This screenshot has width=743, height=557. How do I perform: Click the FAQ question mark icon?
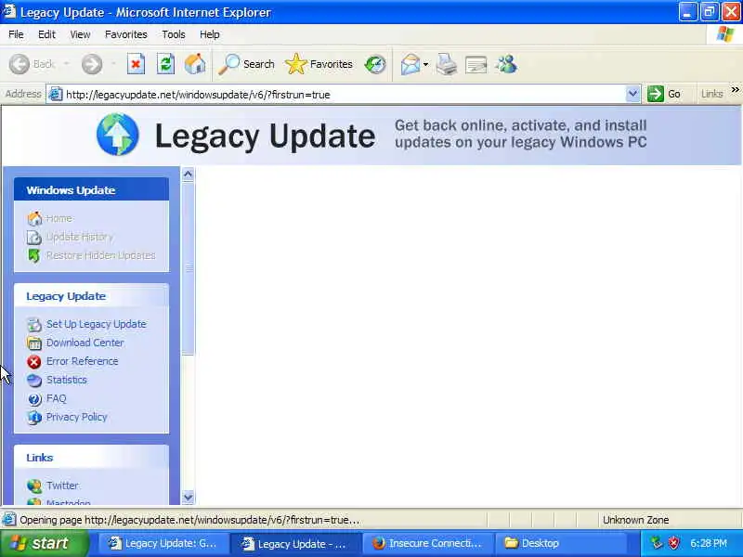pos(34,399)
